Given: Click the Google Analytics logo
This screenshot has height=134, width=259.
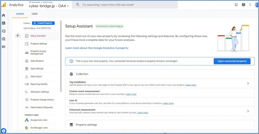Looking at the screenshot, I should tap(4, 5).
